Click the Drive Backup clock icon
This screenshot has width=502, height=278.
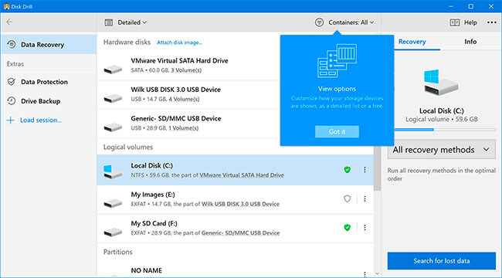[x=12, y=101]
